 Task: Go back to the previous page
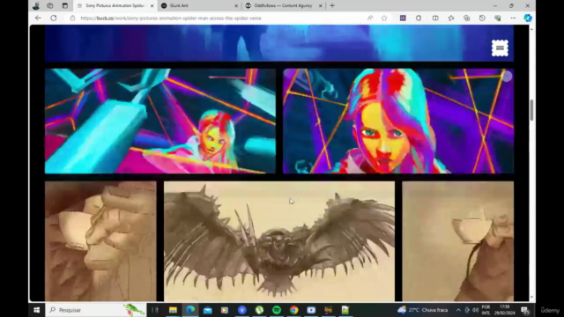click(38, 18)
